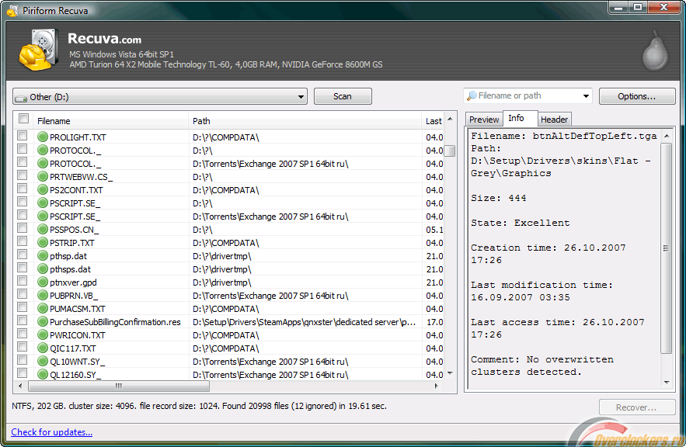Sort by the Last modified column header
Screen dimensions: 686x447
(434, 121)
